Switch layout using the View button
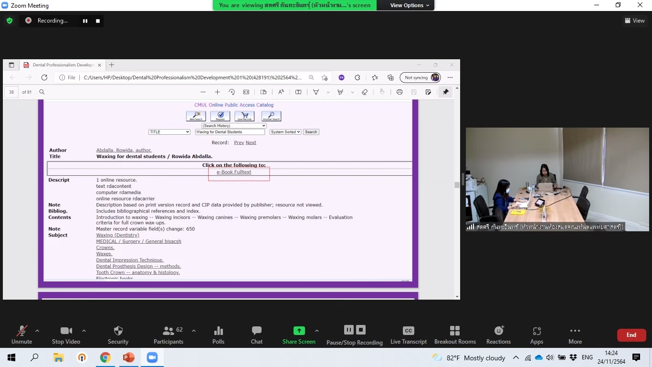Image resolution: width=652 pixels, height=367 pixels. [634, 21]
